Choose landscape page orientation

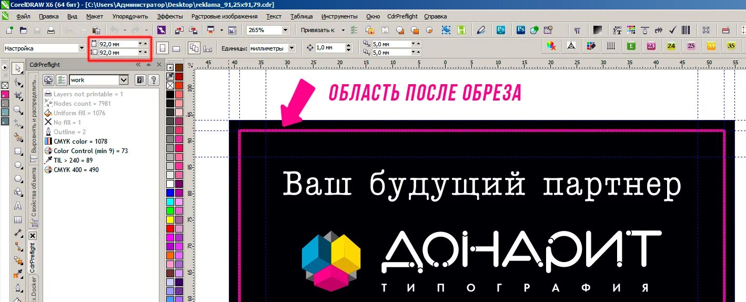[x=176, y=48]
